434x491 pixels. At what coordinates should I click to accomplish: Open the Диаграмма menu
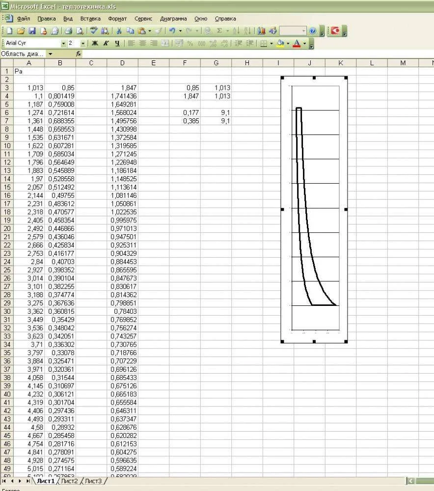click(x=173, y=19)
